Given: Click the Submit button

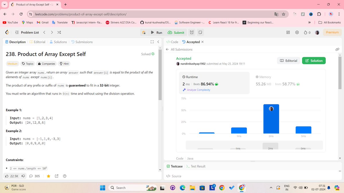Looking at the screenshot, I should pos(176,33).
